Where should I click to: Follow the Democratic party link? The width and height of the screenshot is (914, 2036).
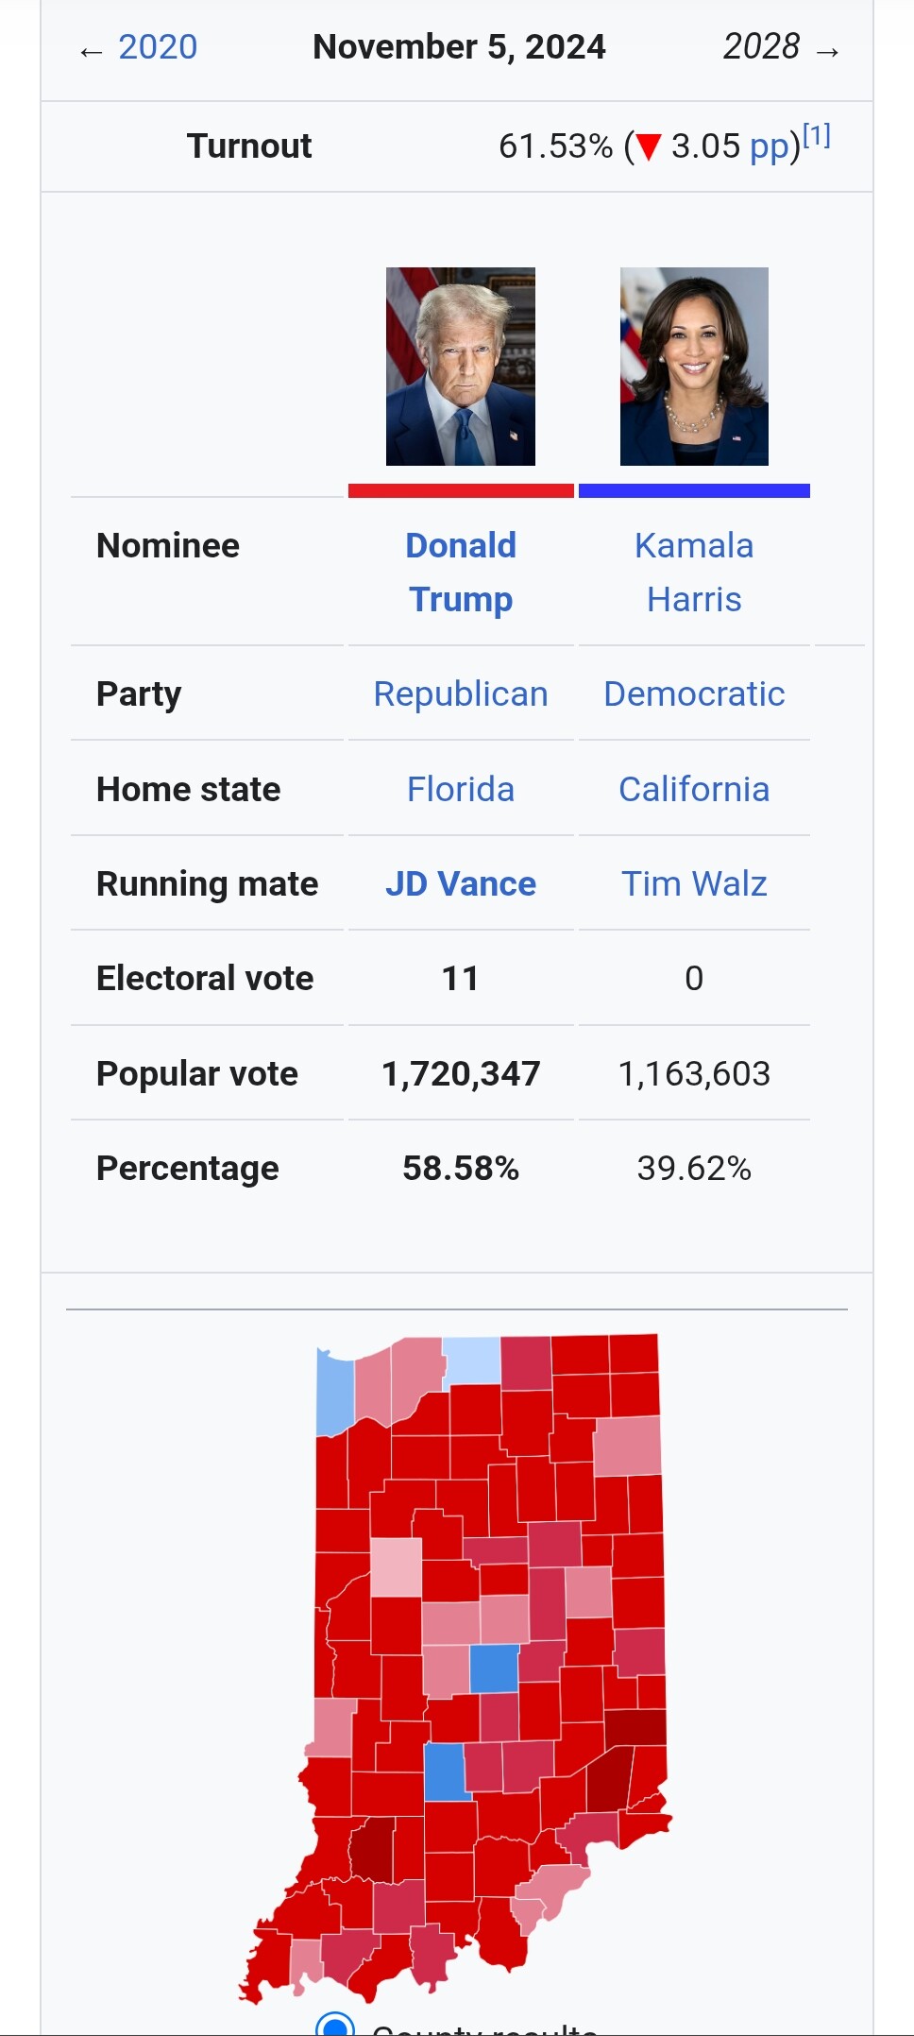[694, 693]
